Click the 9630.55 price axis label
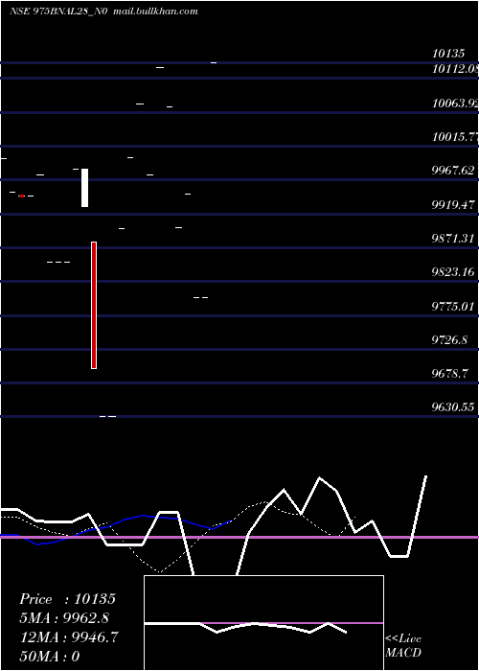479x671 pixels. 453,407
